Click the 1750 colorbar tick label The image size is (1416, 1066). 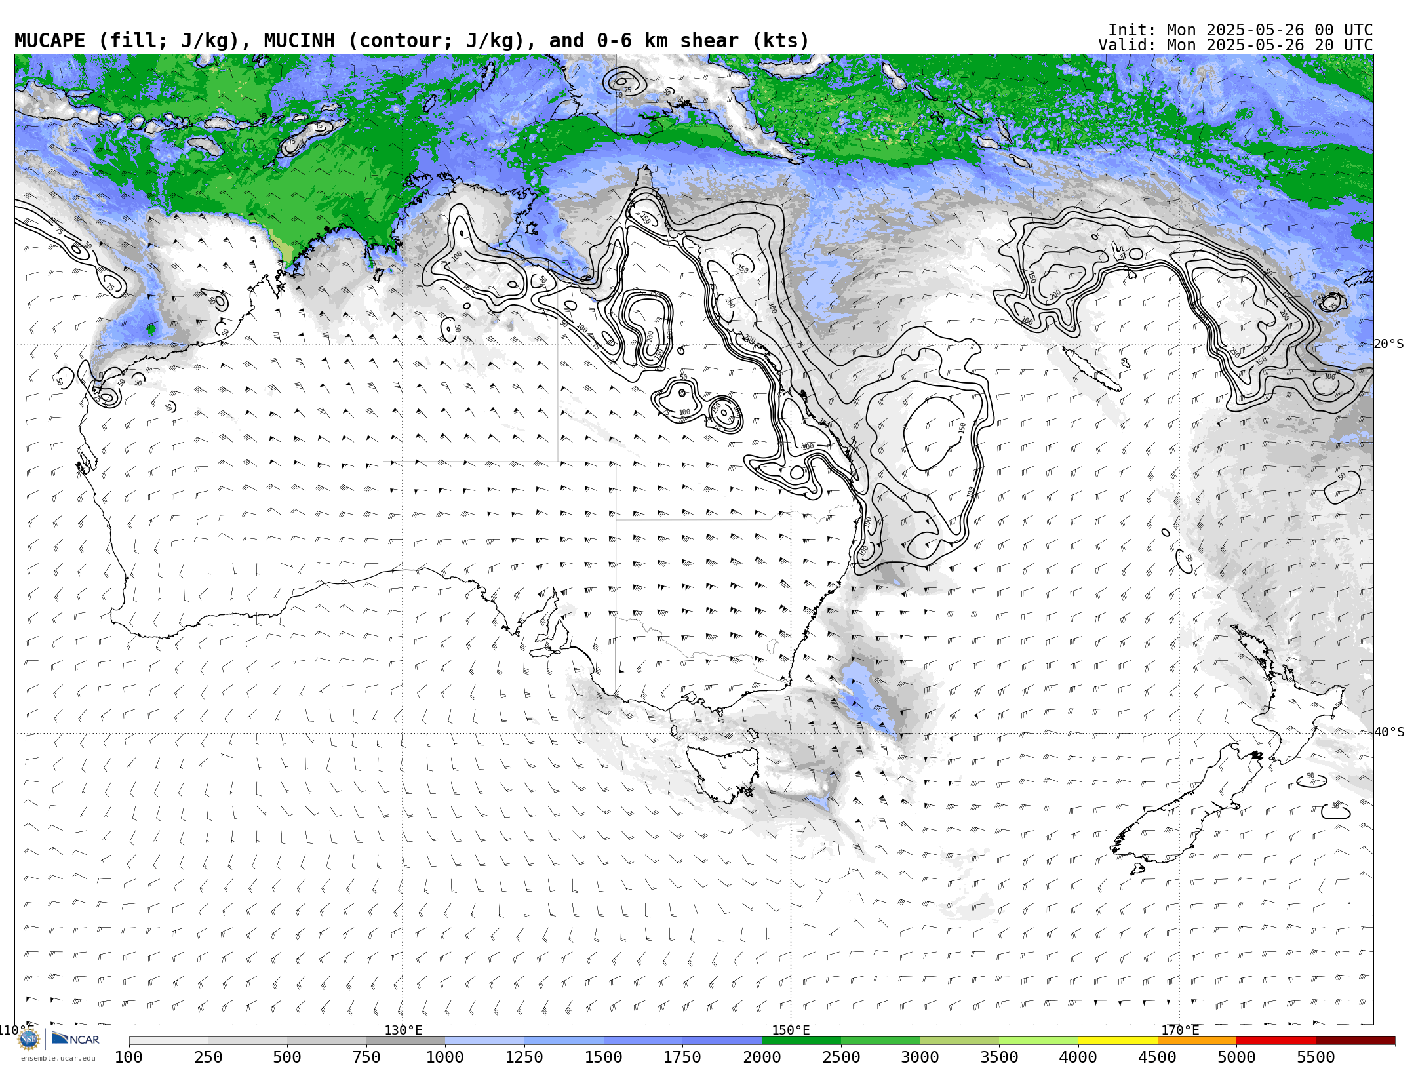(682, 1057)
